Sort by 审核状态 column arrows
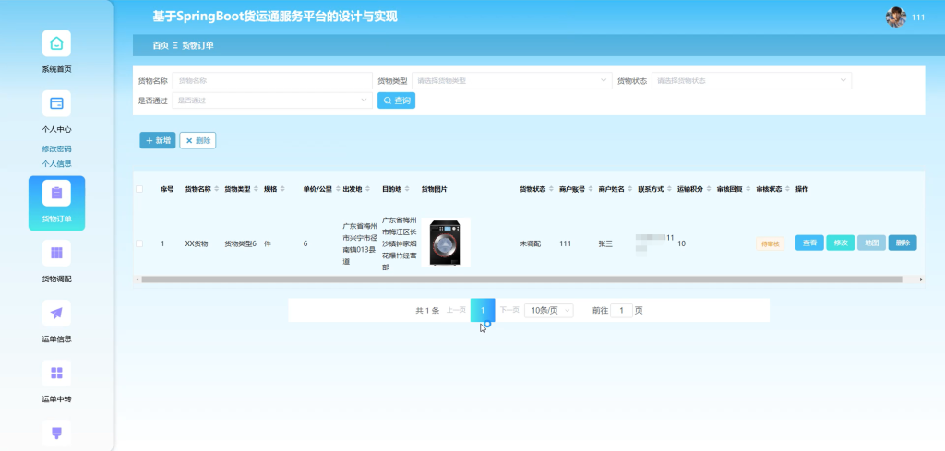The height and width of the screenshot is (451, 945). pos(787,189)
